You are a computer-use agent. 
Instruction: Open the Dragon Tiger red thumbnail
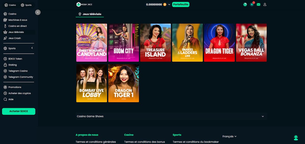click(219, 43)
